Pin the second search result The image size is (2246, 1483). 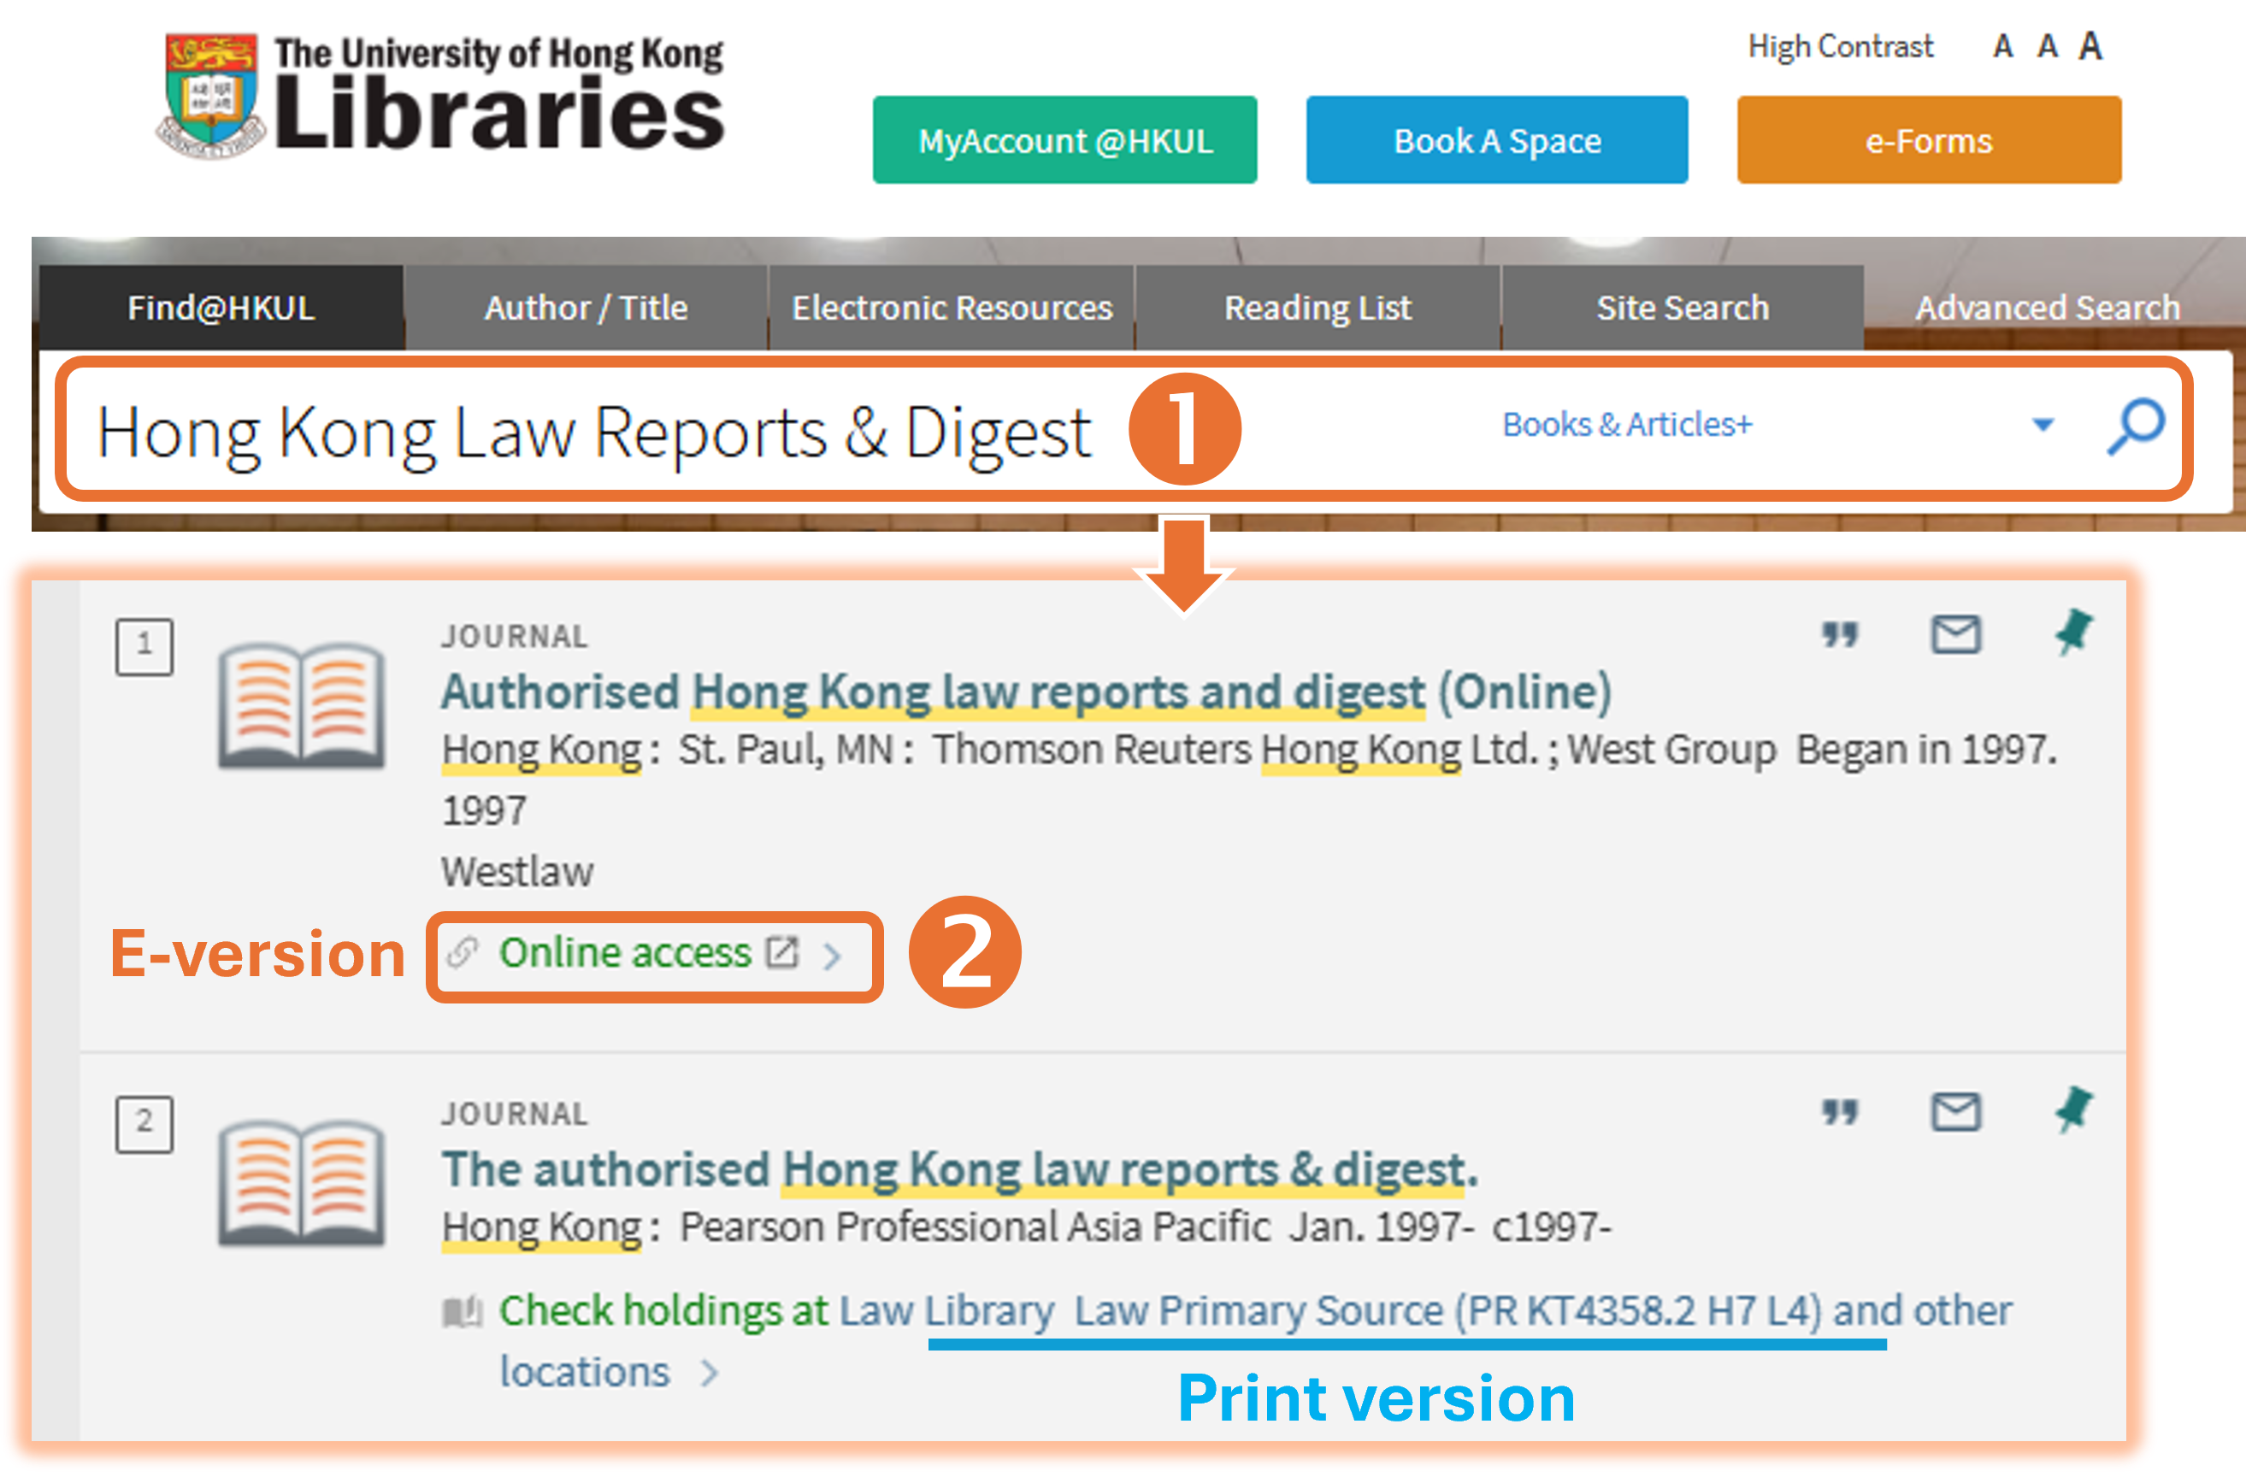[x=2072, y=1110]
